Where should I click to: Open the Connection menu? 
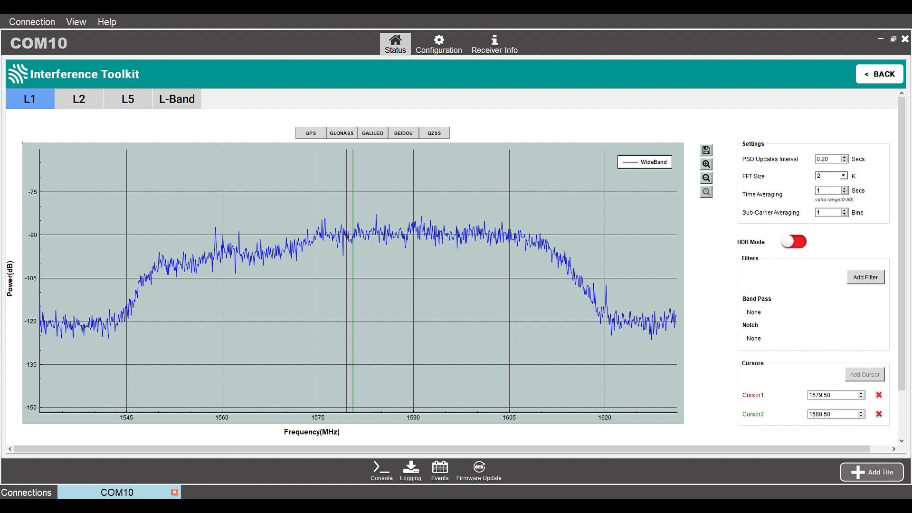pyautogui.click(x=32, y=22)
